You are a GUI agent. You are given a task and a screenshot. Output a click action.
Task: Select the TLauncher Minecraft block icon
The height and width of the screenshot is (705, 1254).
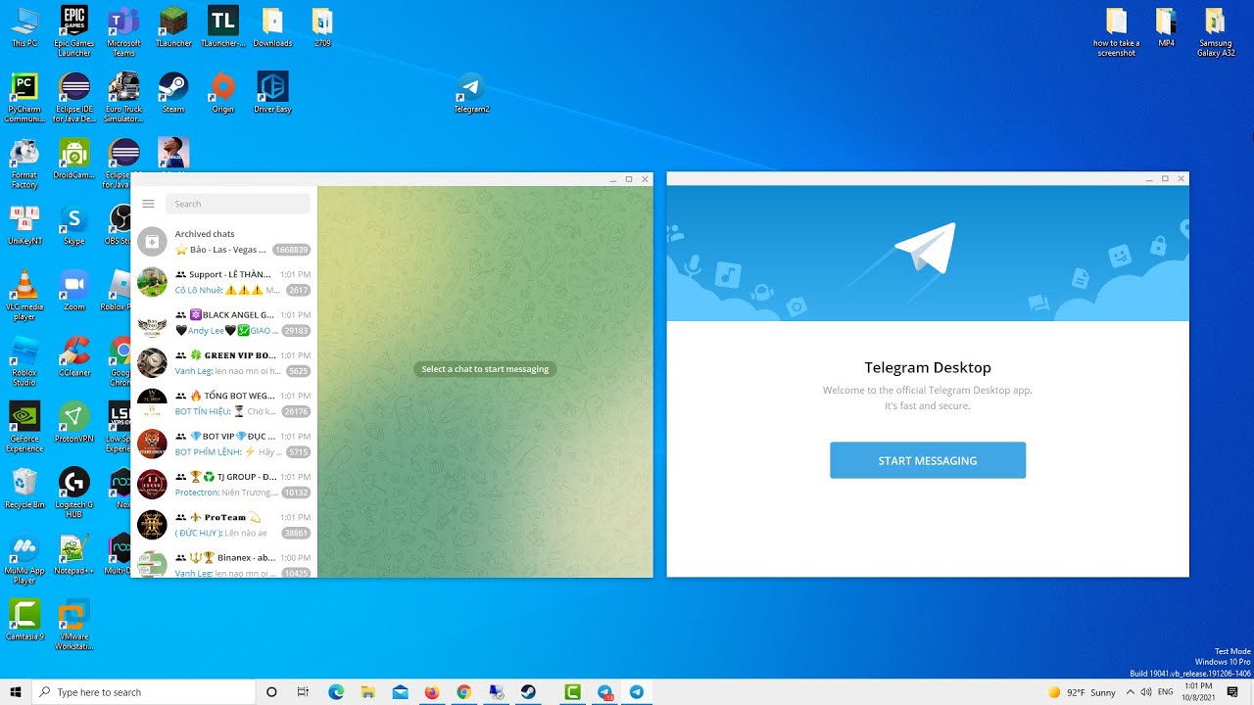pos(173,26)
